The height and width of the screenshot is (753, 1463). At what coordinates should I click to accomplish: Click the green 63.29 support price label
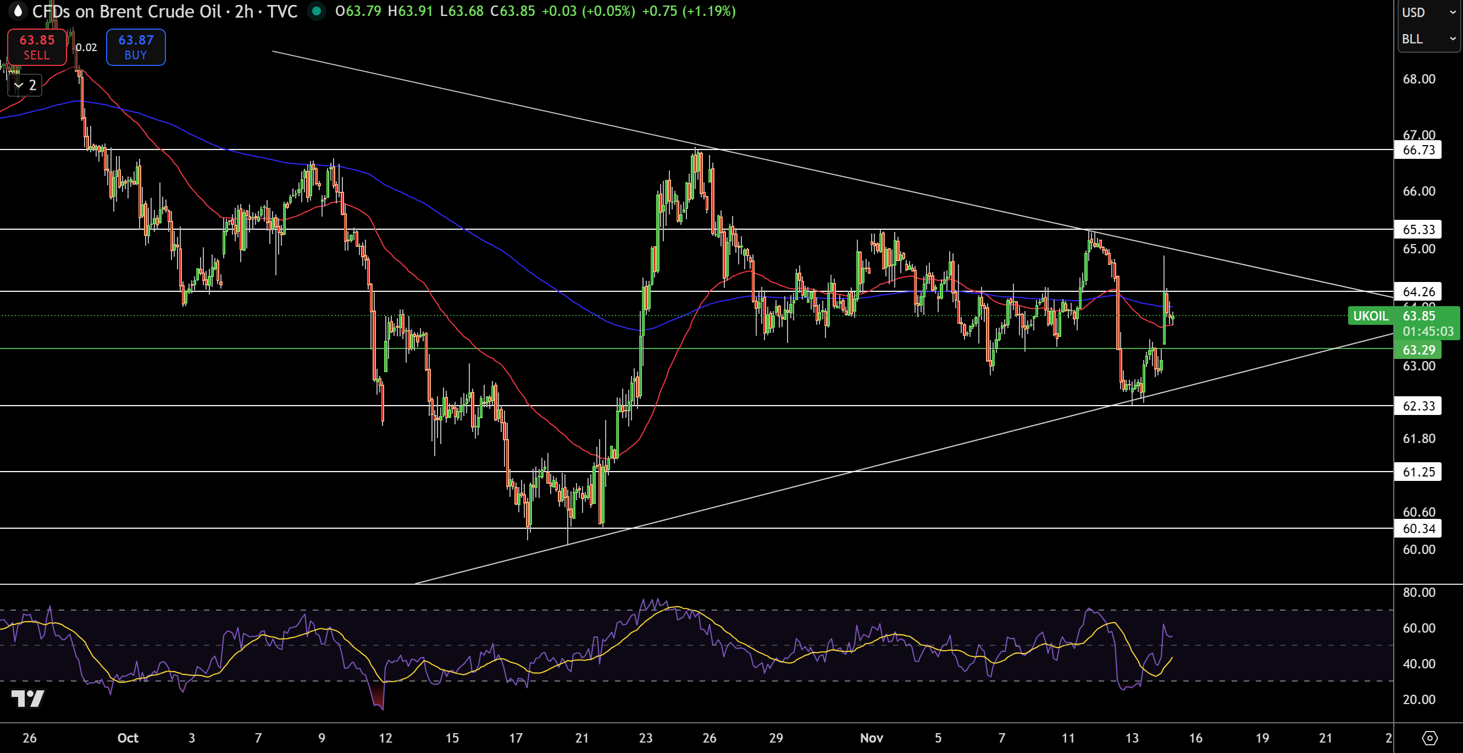point(1419,350)
